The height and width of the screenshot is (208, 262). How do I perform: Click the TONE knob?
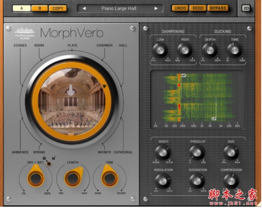point(110,178)
